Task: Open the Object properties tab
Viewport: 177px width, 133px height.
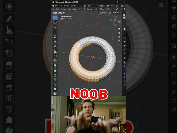Action: pos(124,62)
